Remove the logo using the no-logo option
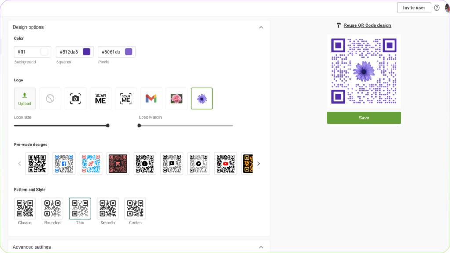The height and width of the screenshot is (253, 450). tap(50, 98)
